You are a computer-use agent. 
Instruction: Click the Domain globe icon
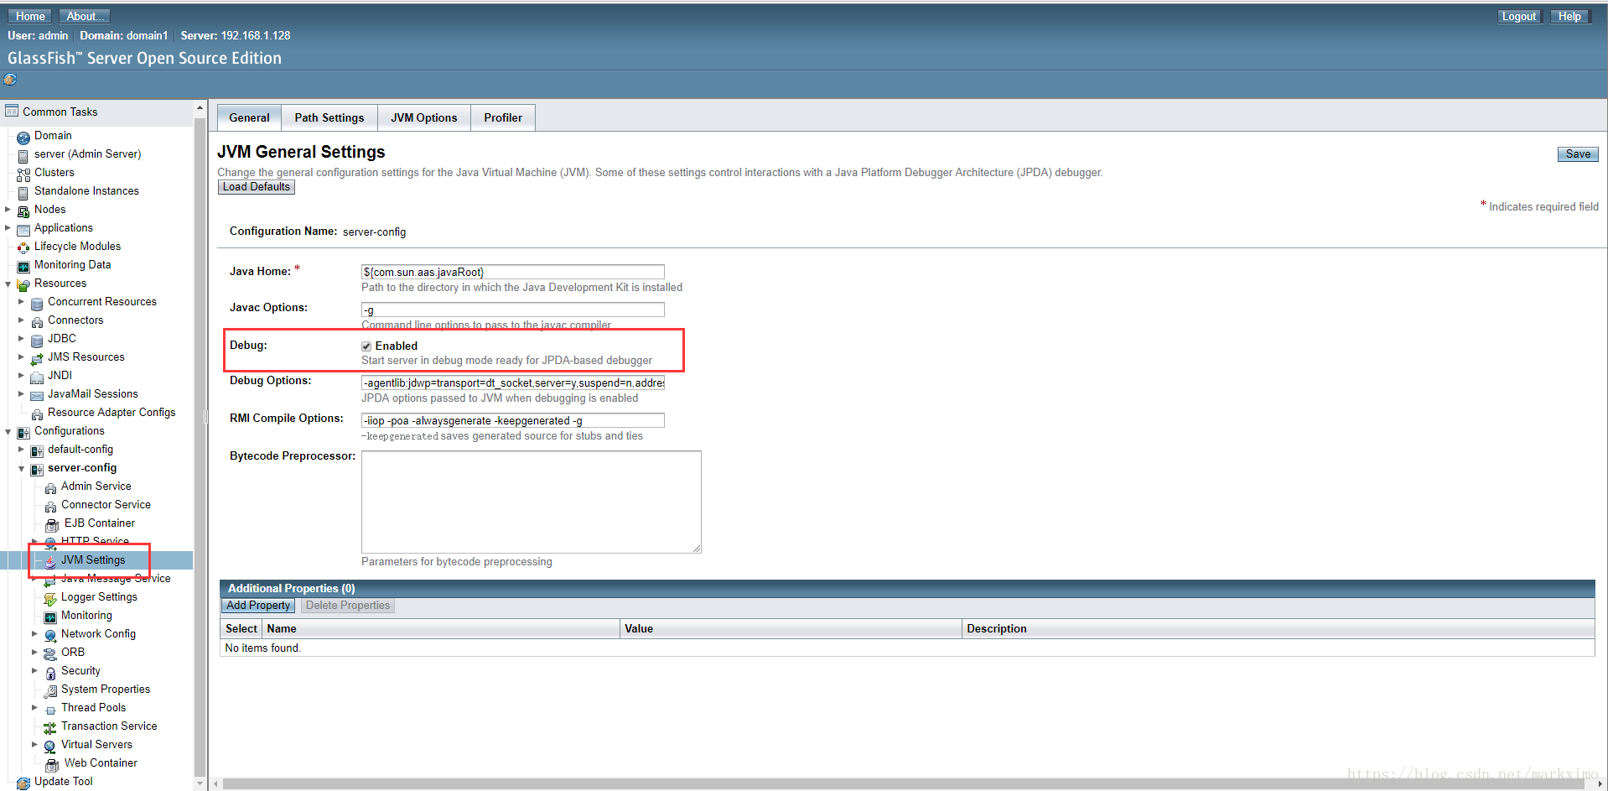23,138
